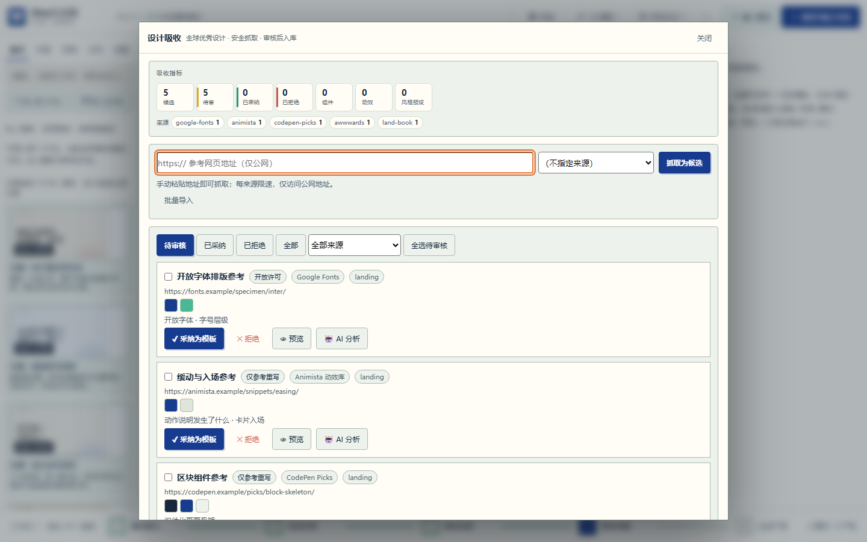
Task: Click the animista source chip
Action: [247, 122]
